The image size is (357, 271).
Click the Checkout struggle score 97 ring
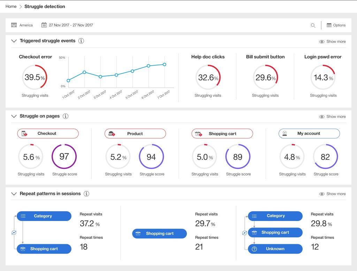[x=64, y=157]
